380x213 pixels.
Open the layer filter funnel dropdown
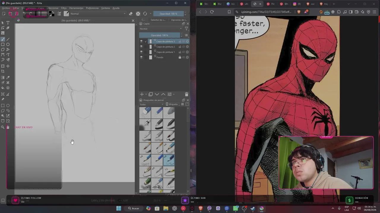point(186,29)
